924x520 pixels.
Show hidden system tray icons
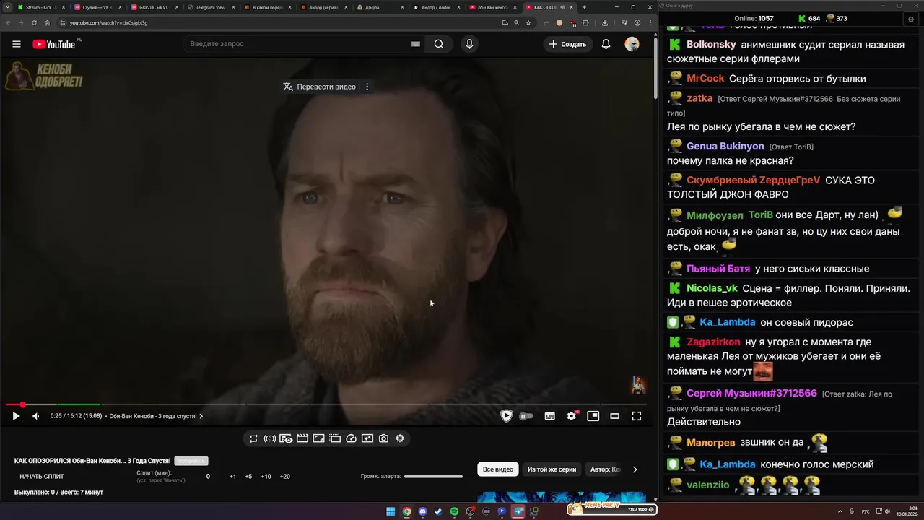[840, 511]
